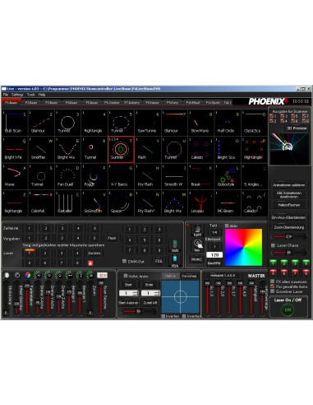The image size is (313, 405).
Task: Click the Mode2 button
Action: tap(197, 259)
